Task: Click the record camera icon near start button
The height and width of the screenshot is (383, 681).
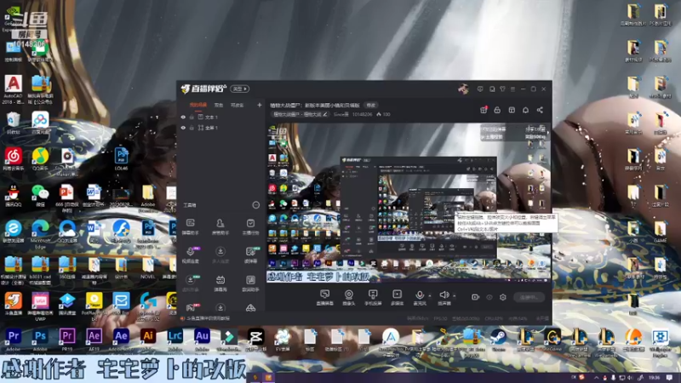Action: point(475,297)
